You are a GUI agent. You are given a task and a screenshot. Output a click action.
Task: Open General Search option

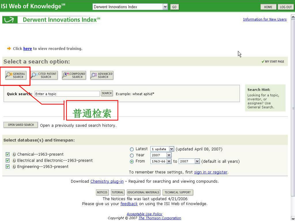click(16, 75)
